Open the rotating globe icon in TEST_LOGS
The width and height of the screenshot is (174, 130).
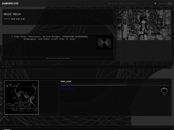(x=164, y=91)
